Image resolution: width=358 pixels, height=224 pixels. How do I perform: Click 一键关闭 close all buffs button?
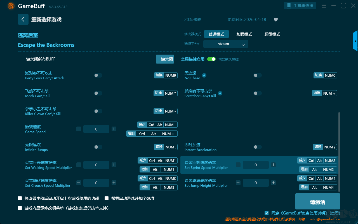click(165, 59)
